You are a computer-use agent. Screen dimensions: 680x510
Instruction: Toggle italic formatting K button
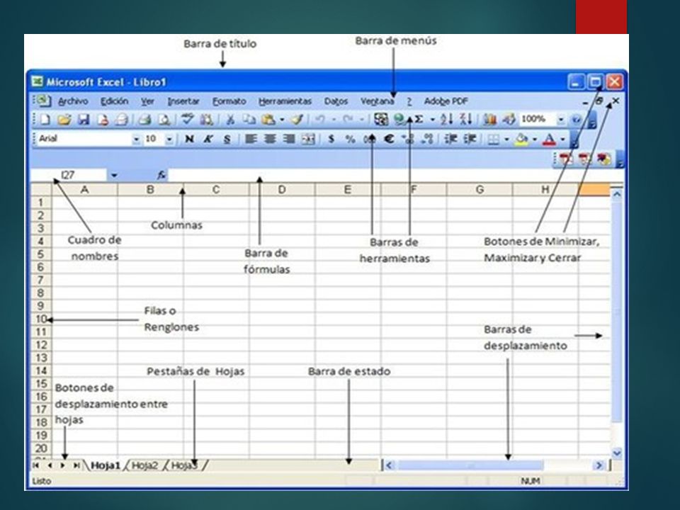pos(208,139)
